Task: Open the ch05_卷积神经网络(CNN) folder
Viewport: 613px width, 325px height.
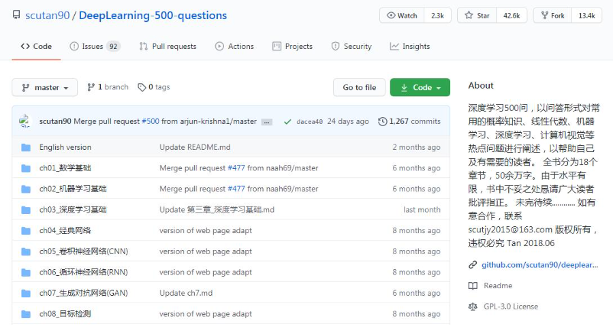Action: 84,251
